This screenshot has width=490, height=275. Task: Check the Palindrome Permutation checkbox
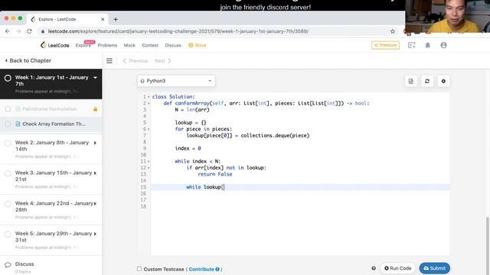[x=8, y=108]
